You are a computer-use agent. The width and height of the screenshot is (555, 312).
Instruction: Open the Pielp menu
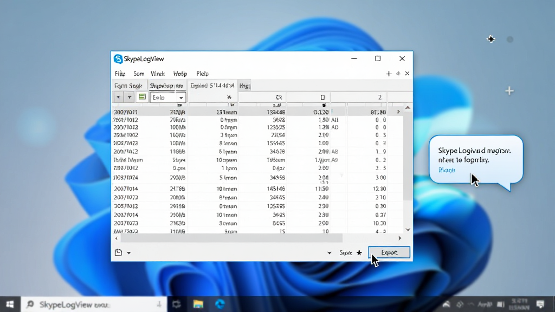(x=203, y=74)
